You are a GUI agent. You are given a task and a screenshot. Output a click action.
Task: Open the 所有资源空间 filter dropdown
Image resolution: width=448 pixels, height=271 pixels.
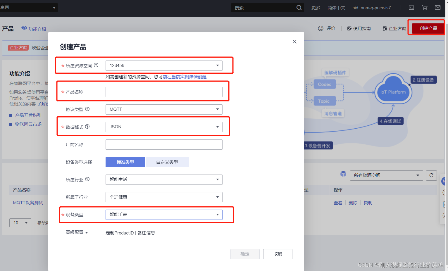(x=386, y=175)
